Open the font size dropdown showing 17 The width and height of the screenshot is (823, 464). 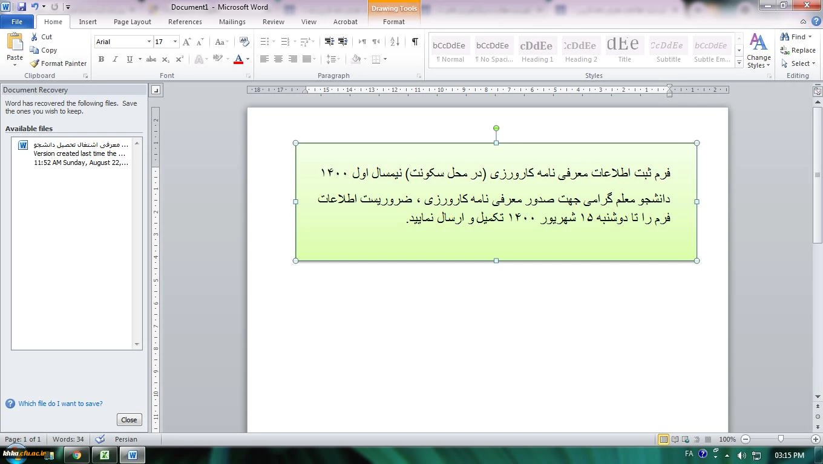pos(175,42)
